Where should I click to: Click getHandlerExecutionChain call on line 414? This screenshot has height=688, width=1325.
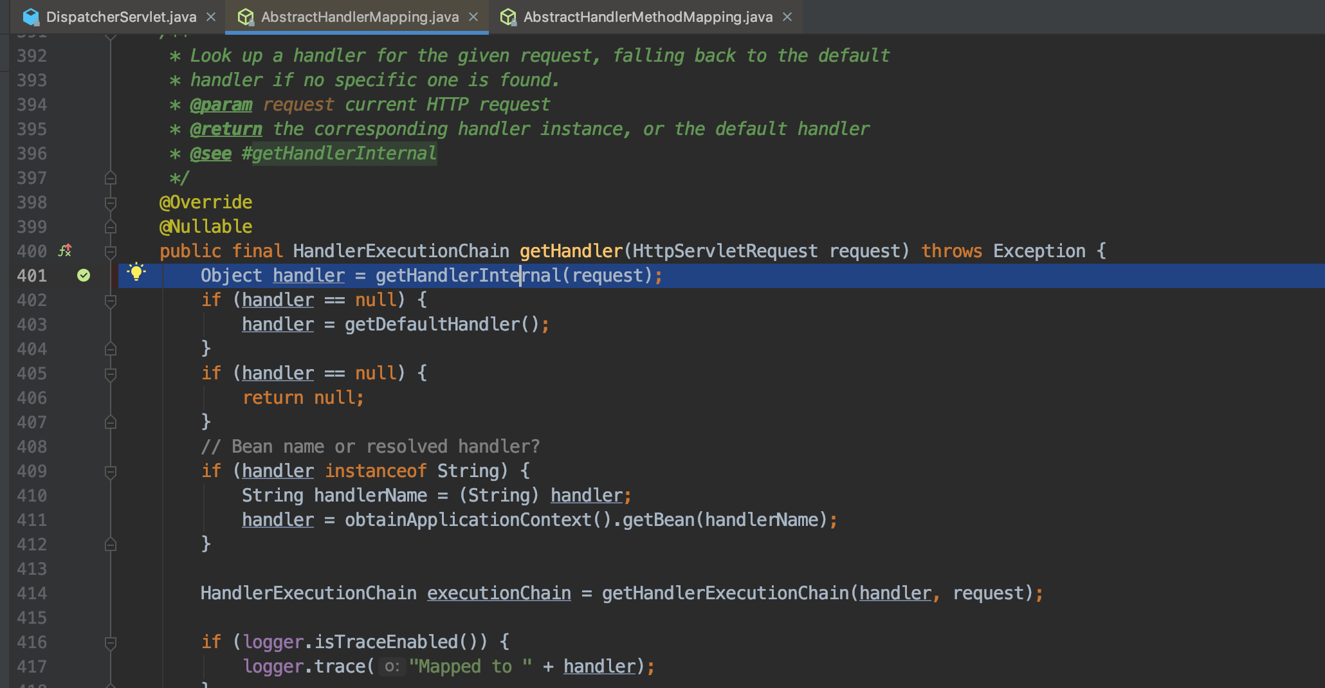tap(726, 593)
